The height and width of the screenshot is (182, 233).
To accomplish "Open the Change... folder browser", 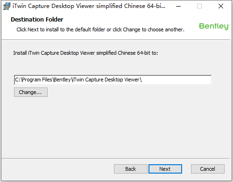I will [x=31, y=92].
